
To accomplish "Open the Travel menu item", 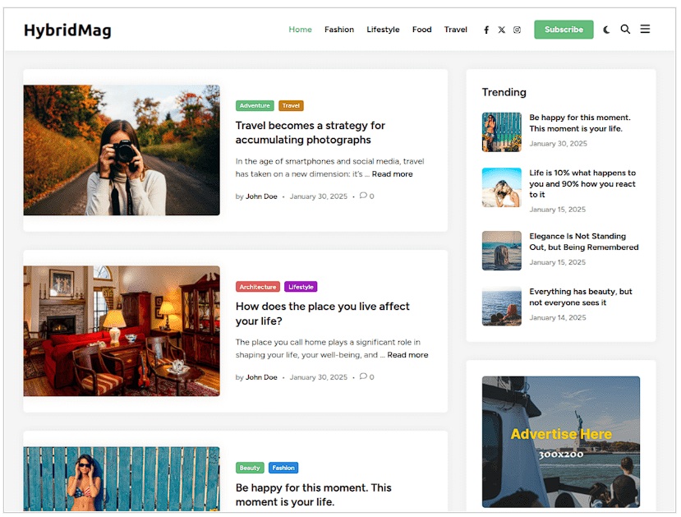I will [x=456, y=30].
